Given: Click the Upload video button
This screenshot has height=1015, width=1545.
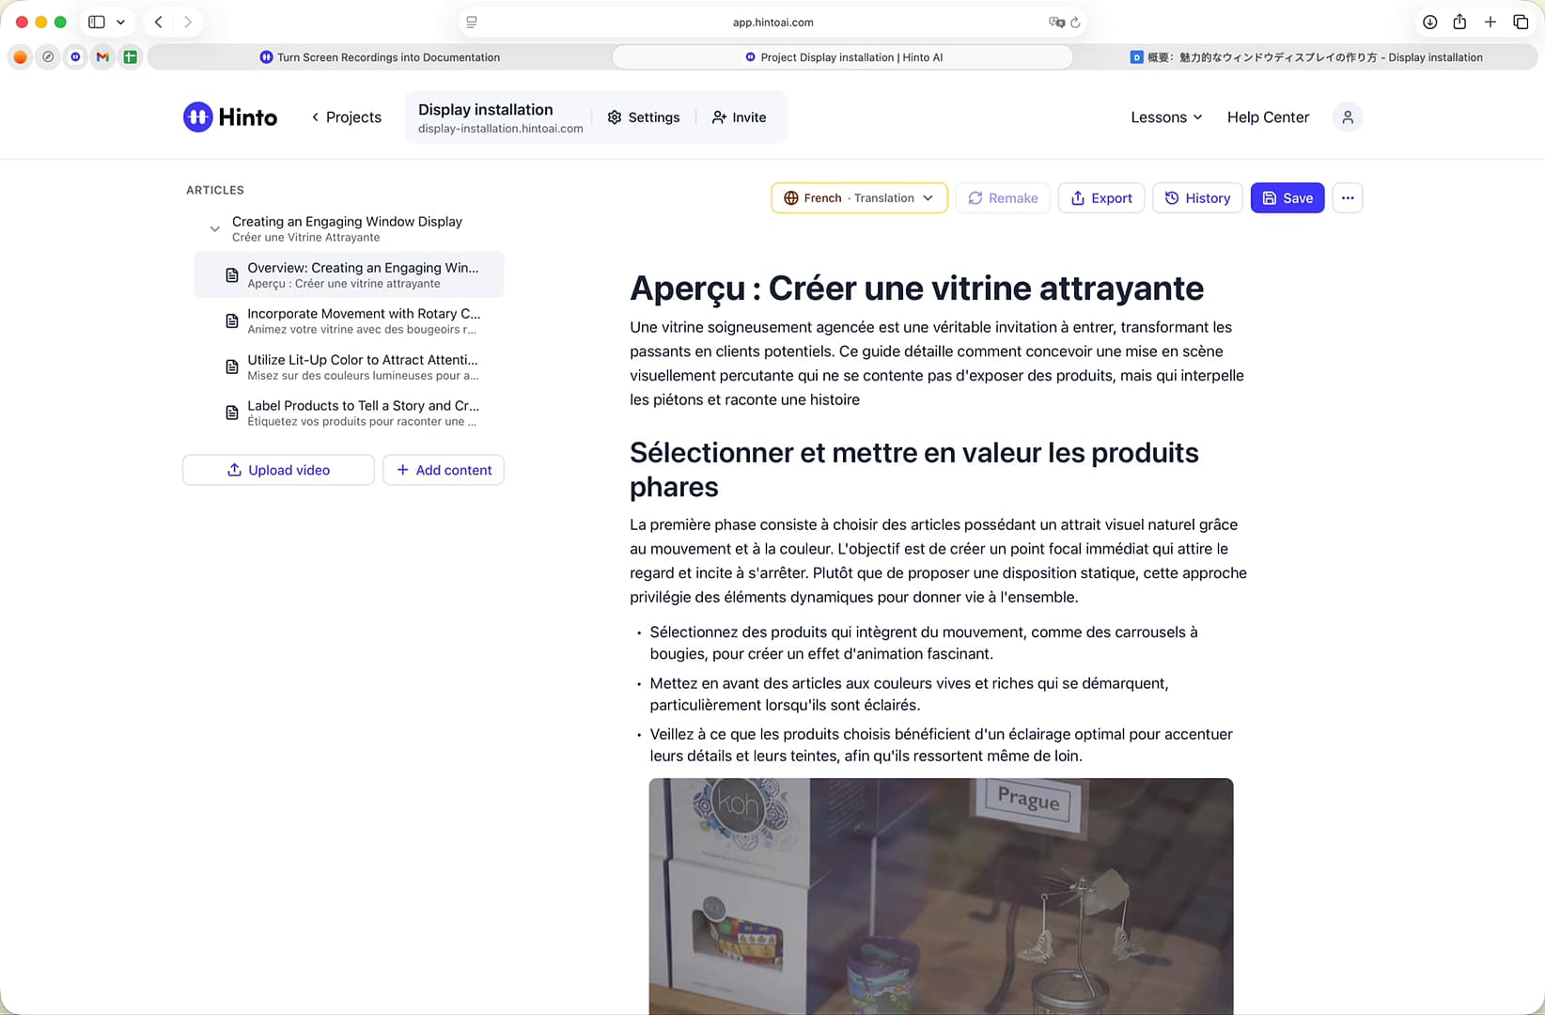Looking at the screenshot, I should pos(278,470).
